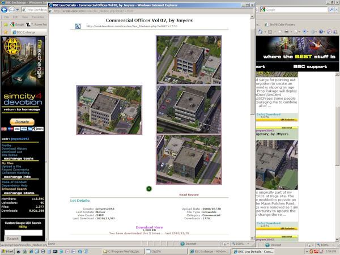Click the Home toolbar icon

click(261, 32)
